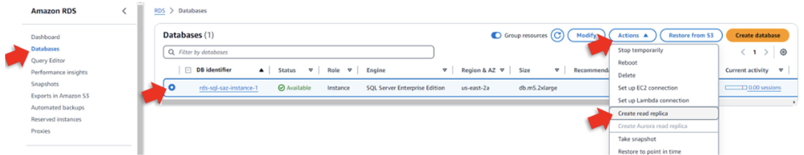
Task: Click the green Available status check icon
Action: click(281, 88)
